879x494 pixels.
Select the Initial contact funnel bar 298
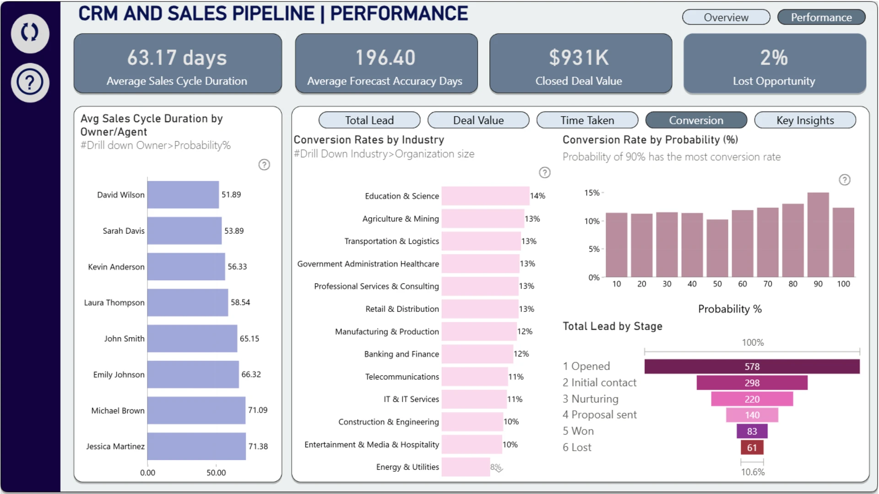(752, 383)
